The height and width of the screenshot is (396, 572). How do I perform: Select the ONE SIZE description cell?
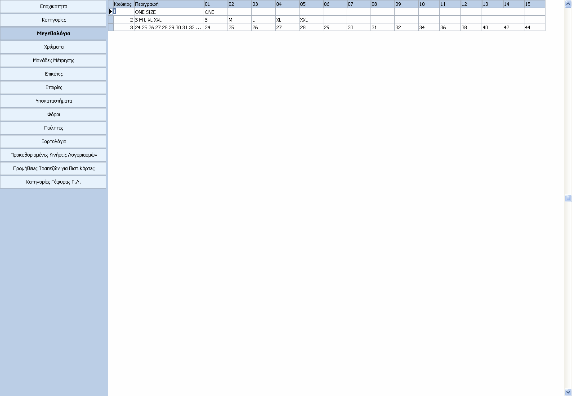point(169,12)
